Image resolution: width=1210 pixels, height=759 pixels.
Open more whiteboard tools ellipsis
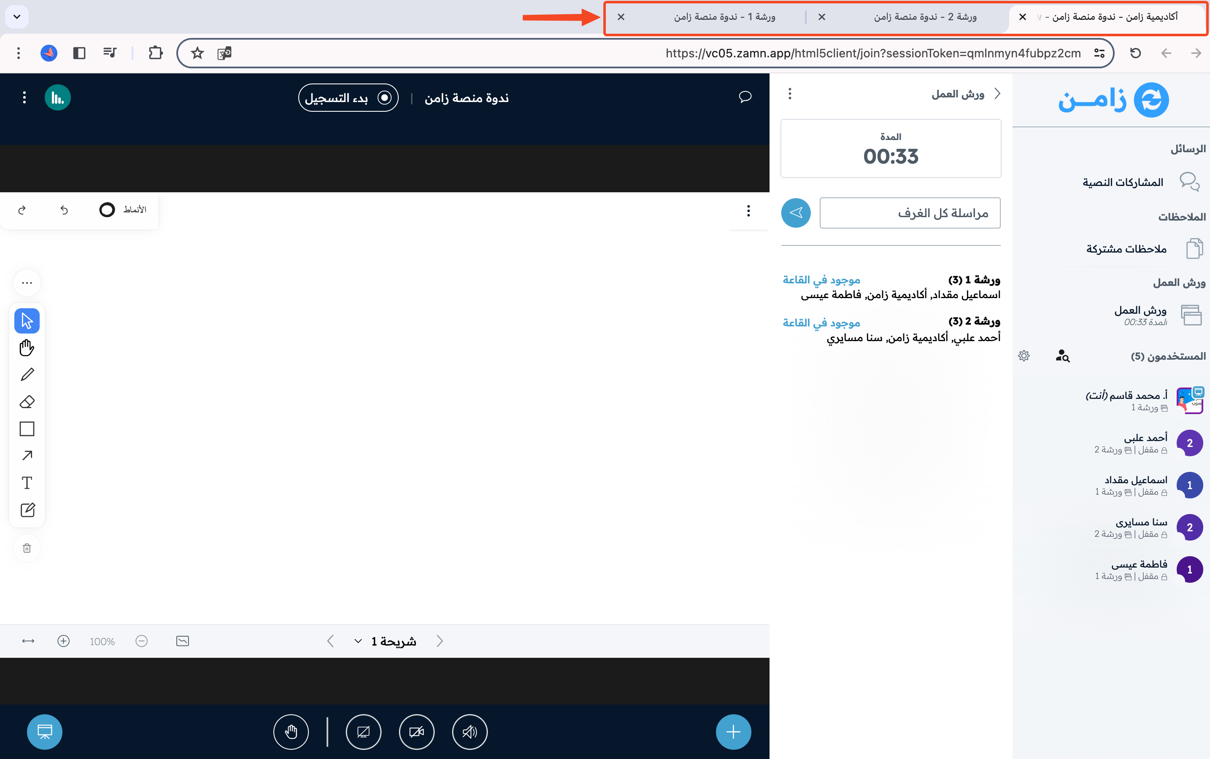click(x=27, y=283)
